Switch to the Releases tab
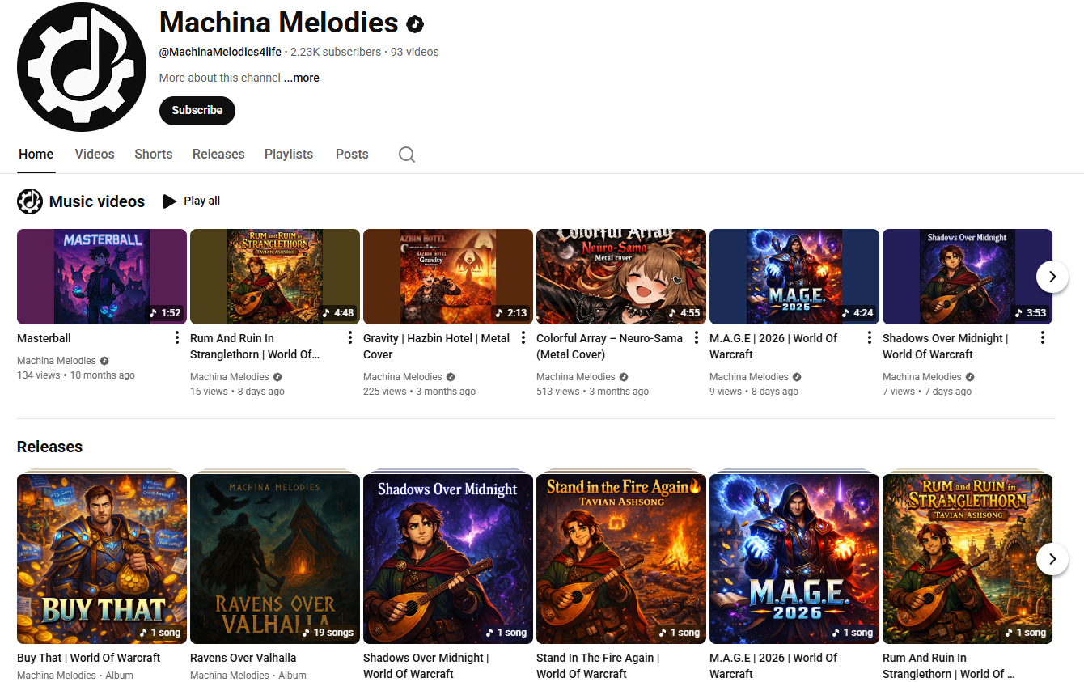The height and width of the screenshot is (682, 1084). tap(218, 154)
